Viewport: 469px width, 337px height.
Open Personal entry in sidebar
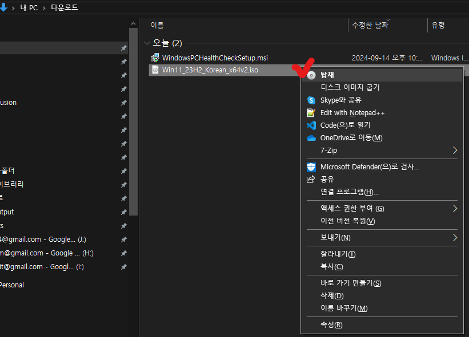click(12, 285)
